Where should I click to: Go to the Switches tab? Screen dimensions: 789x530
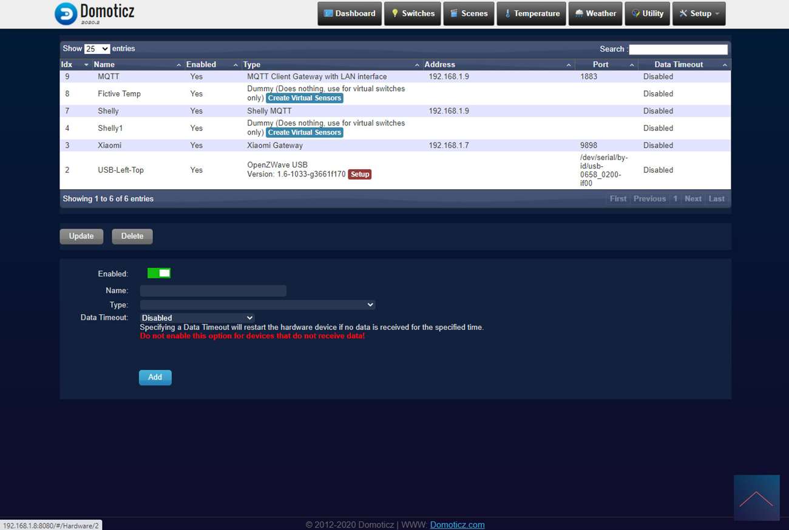[x=413, y=13]
